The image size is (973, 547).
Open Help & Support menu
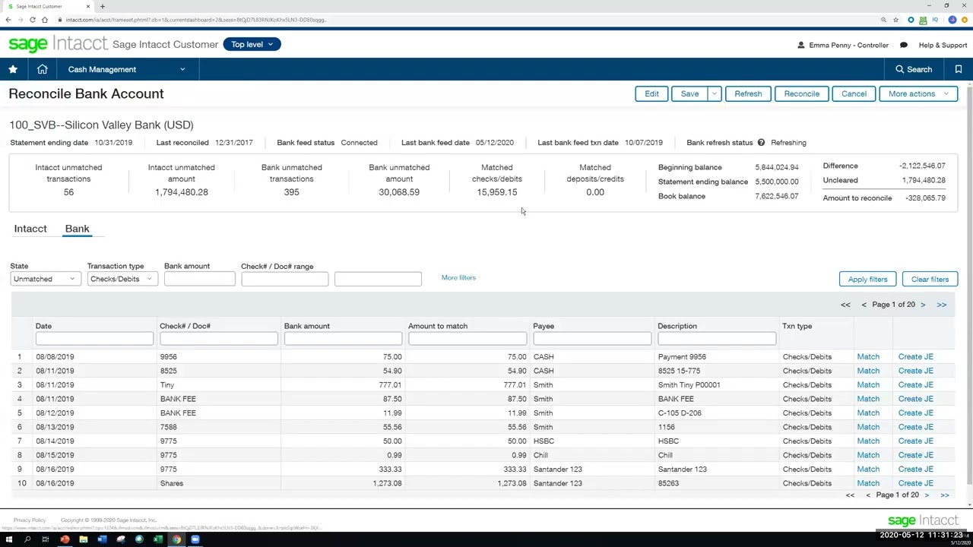943,45
